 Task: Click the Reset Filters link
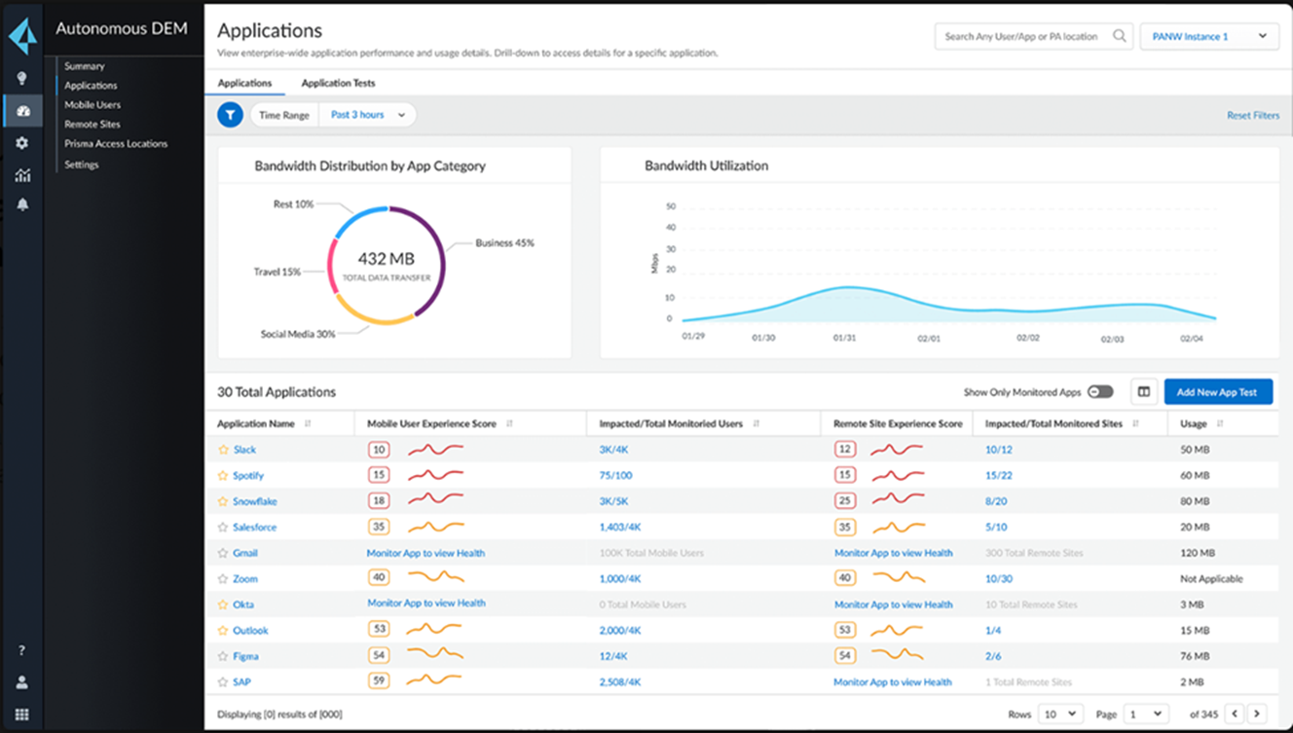coord(1252,115)
